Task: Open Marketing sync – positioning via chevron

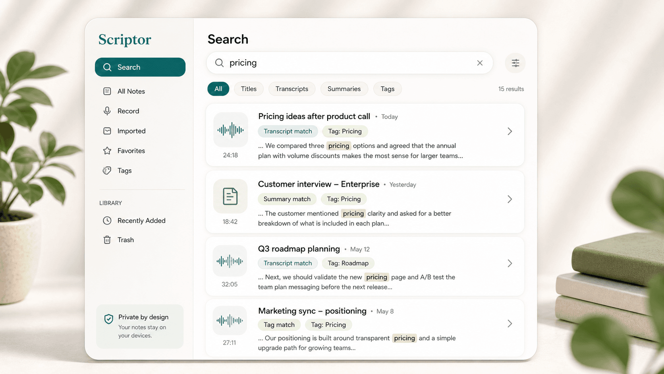Action: 510,324
